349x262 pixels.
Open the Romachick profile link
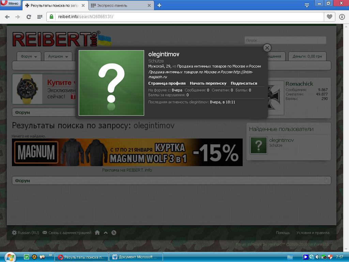[x=299, y=84]
